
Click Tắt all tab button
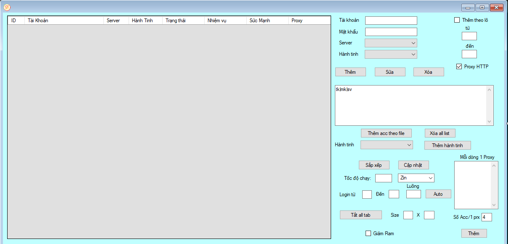361,215
